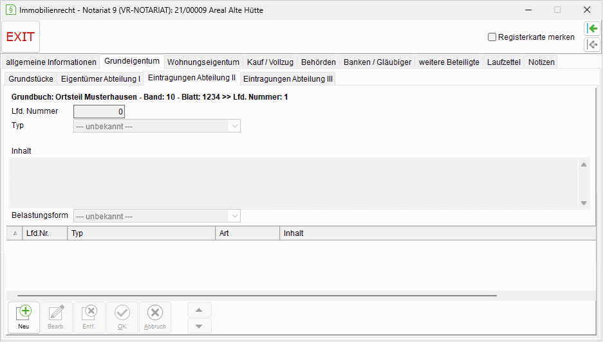603x342 pixels.
Task: Click Inhalt scrollbar down arrow
Action: tap(584, 203)
